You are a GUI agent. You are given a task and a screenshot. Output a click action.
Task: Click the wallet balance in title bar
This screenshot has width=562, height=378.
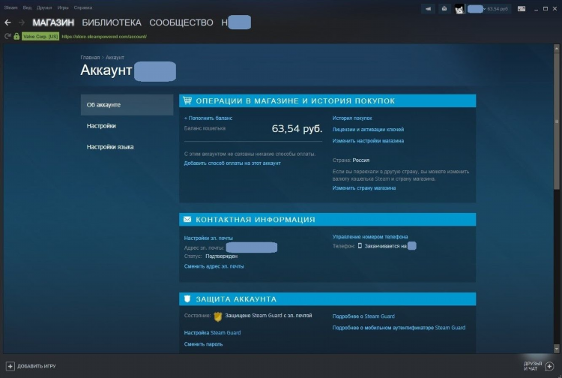point(498,9)
